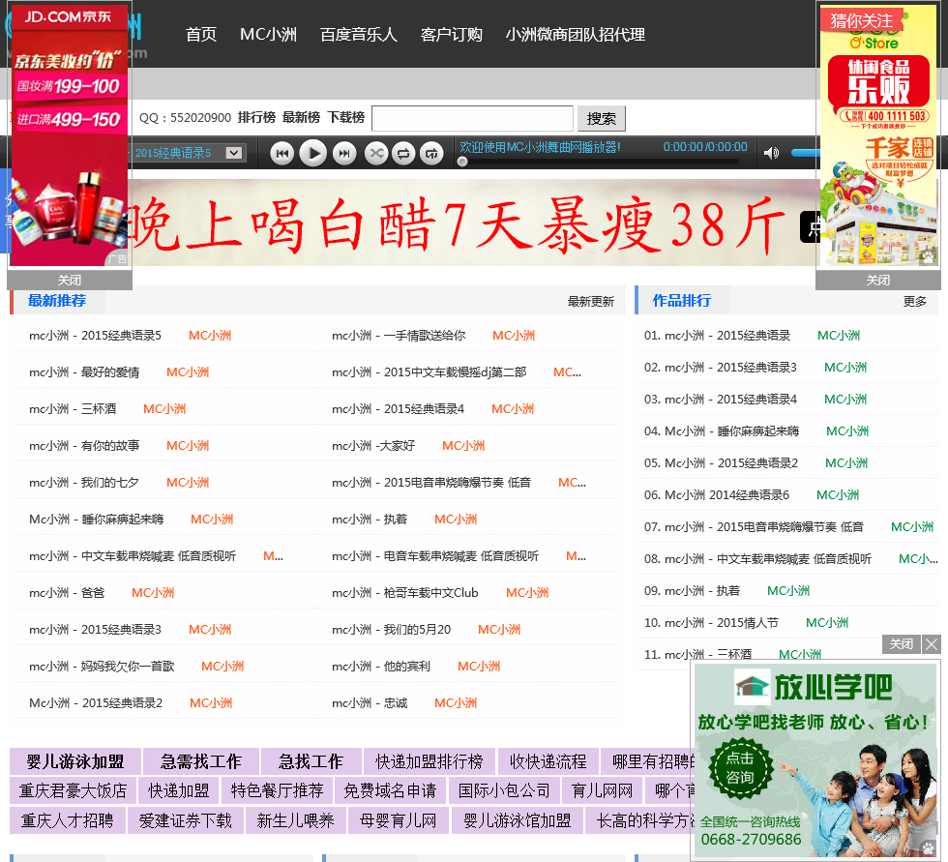Open song mc小洲 -大家好

click(x=373, y=446)
